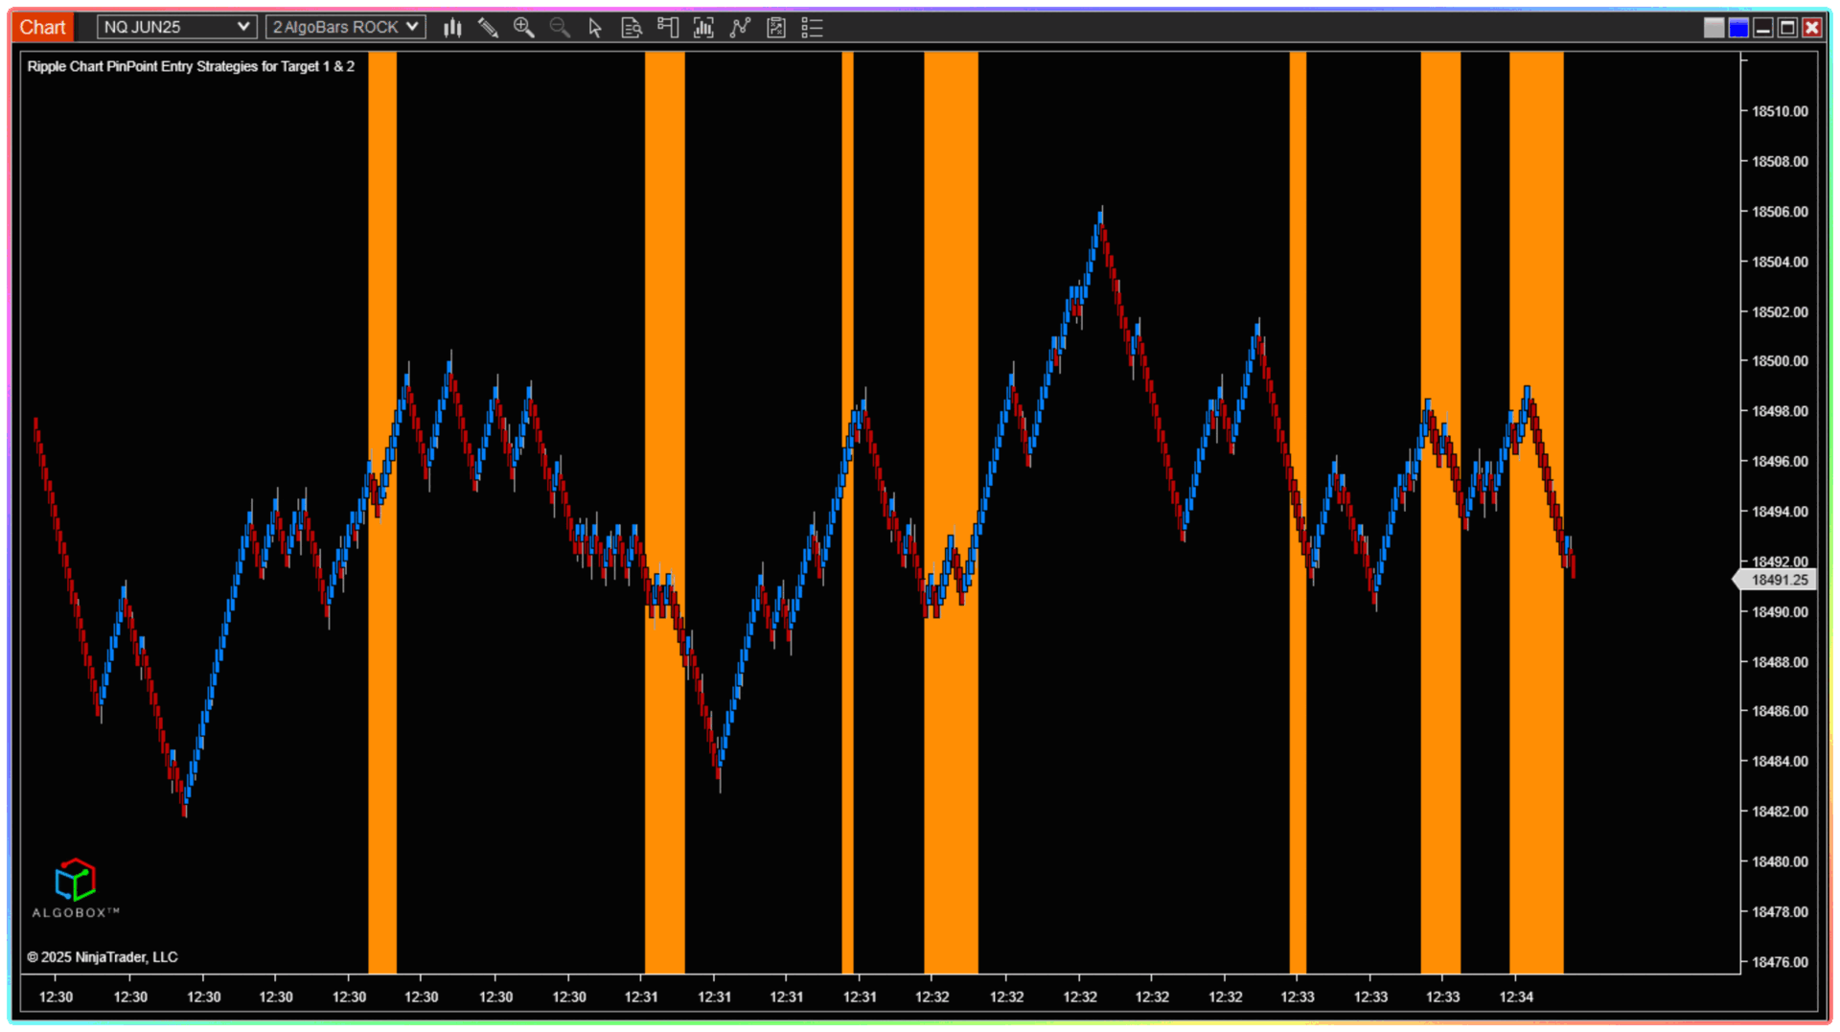Open the Indicators icon
Image resolution: width=1840 pixels, height=1032 pixels.
tap(740, 28)
